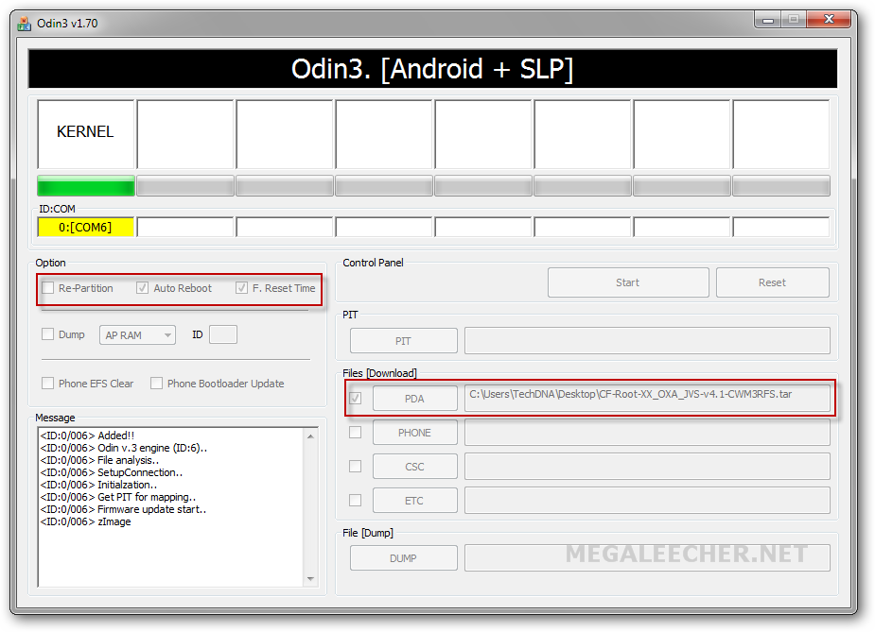Screen dimensions: 875x632
Task: Click the yellow 0:[COM6] port box
Action: 86,228
